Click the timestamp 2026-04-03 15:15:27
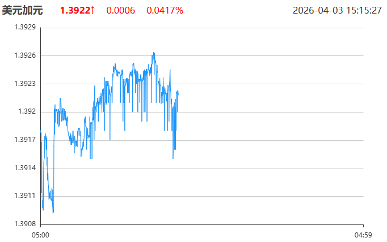The image size is (387, 242). pos(337,10)
